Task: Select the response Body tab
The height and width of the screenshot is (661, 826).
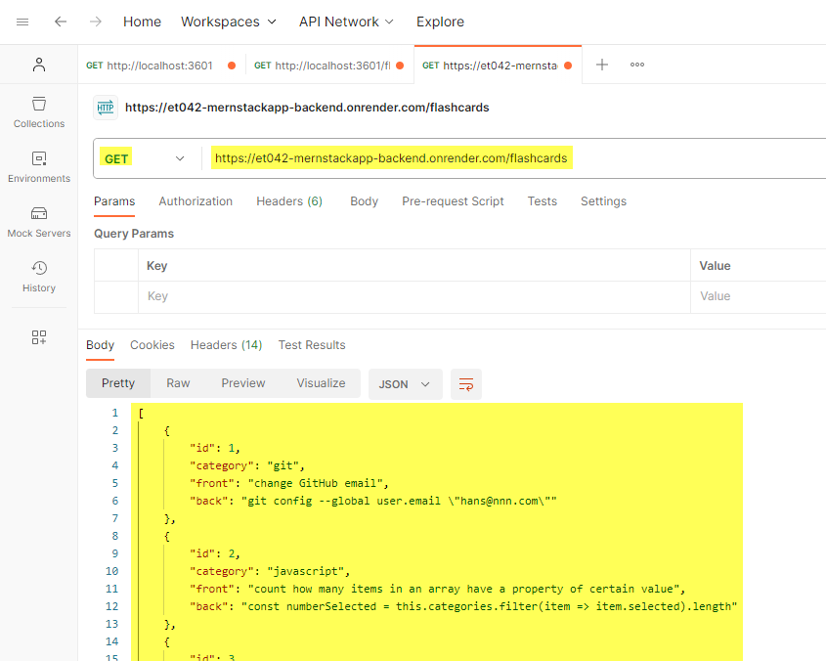Action: point(100,345)
